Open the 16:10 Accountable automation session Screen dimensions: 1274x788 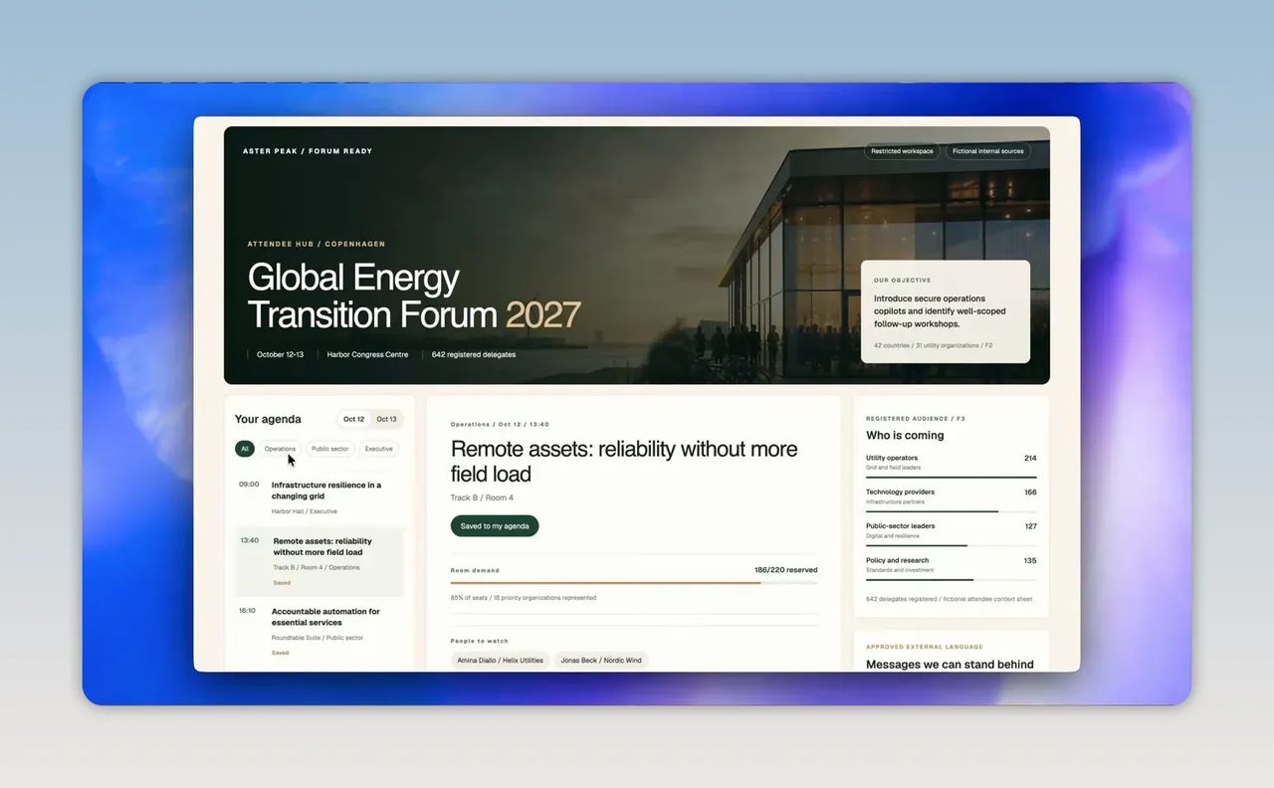click(x=318, y=631)
